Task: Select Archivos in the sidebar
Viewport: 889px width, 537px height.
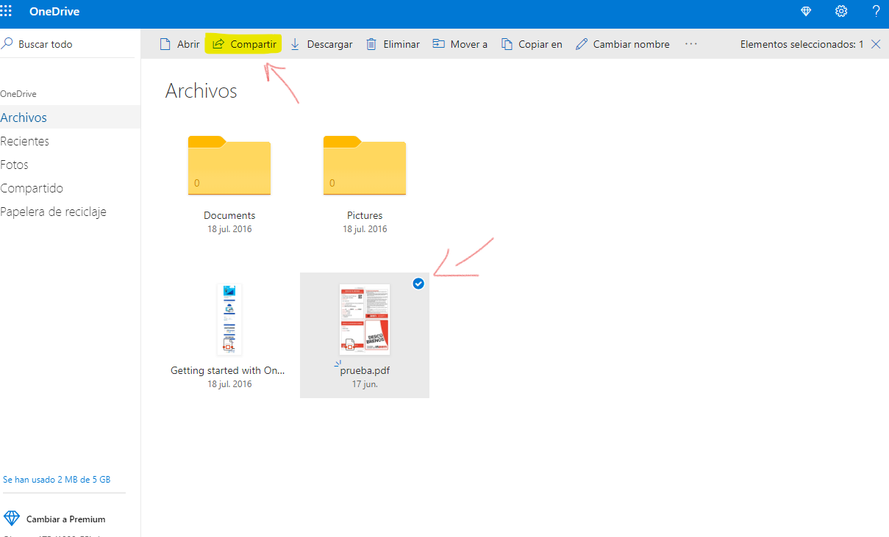Action: click(x=70, y=118)
